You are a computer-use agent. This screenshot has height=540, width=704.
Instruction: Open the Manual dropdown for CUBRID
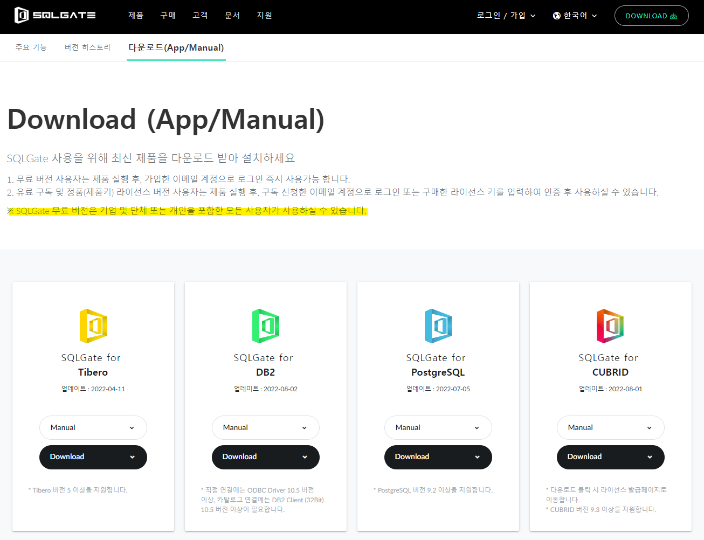[611, 427]
